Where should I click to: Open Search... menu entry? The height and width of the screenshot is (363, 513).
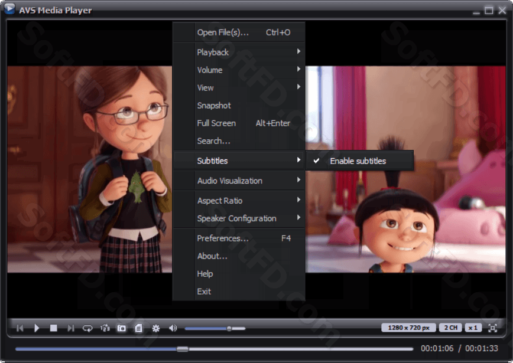click(239, 141)
